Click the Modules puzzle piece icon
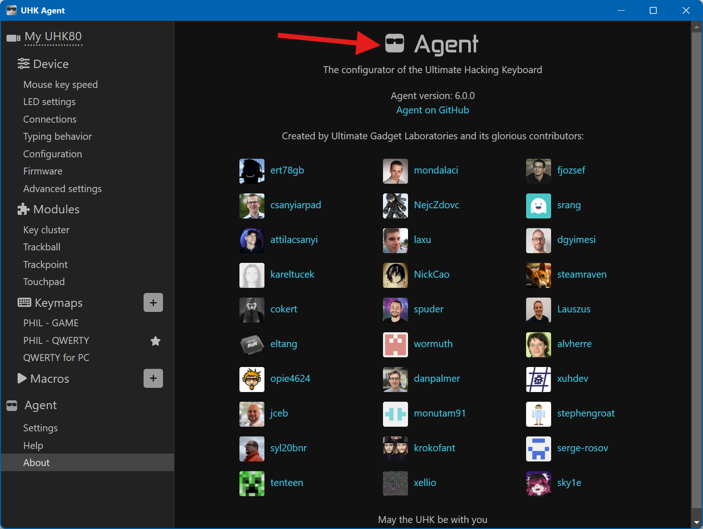Image resolution: width=703 pixels, height=529 pixels. click(x=24, y=209)
